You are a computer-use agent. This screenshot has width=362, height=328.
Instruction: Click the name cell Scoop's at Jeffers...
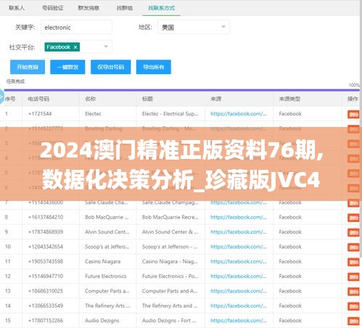tap(107, 247)
